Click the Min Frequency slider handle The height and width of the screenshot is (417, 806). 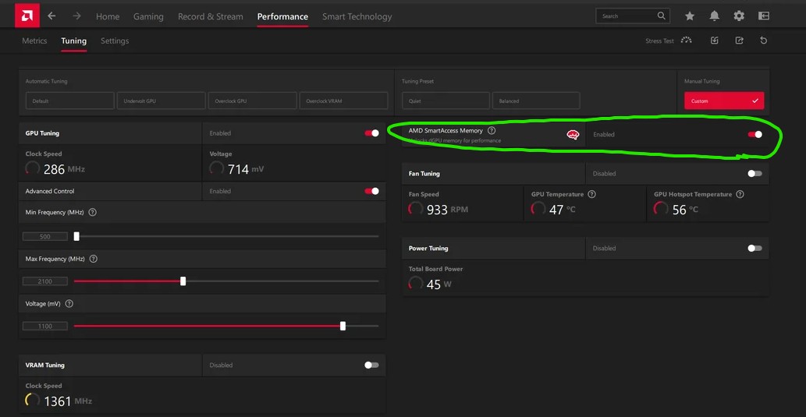76,236
